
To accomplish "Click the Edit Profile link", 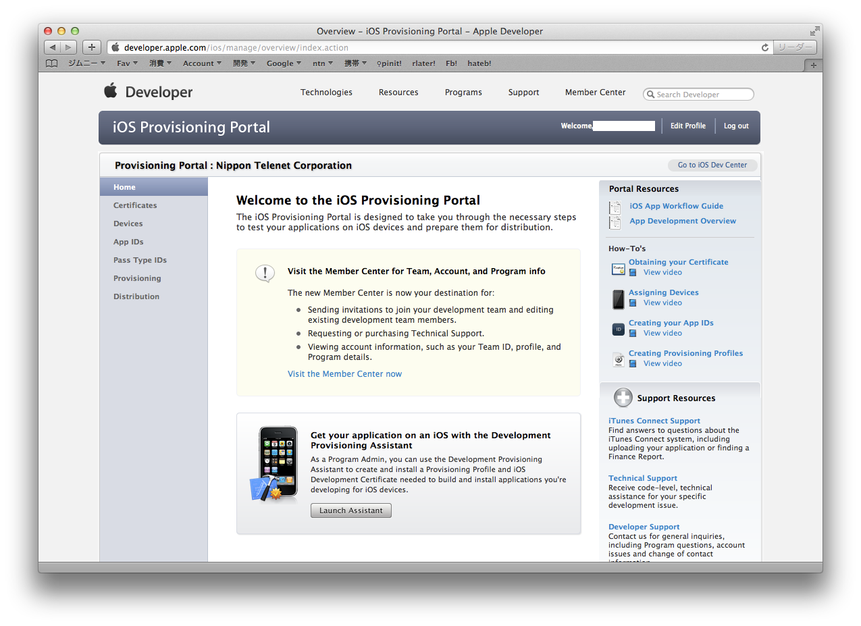I will (687, 126).
